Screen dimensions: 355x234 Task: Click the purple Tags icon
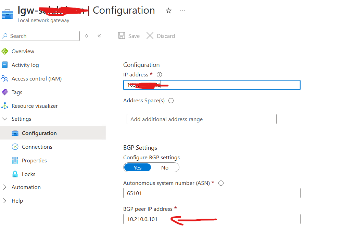click(x=5, y=92)
